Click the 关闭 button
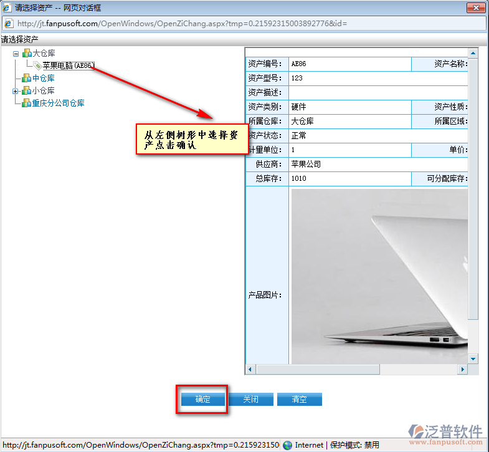This screenshot has height=452, width=489. tap(251, 399)
